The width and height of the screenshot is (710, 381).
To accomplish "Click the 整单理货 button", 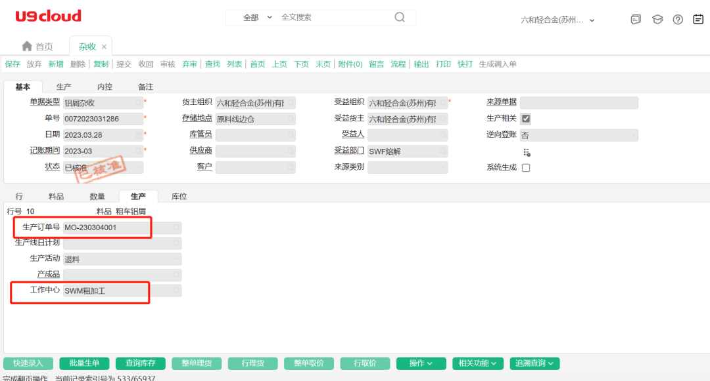I will 197,363.
